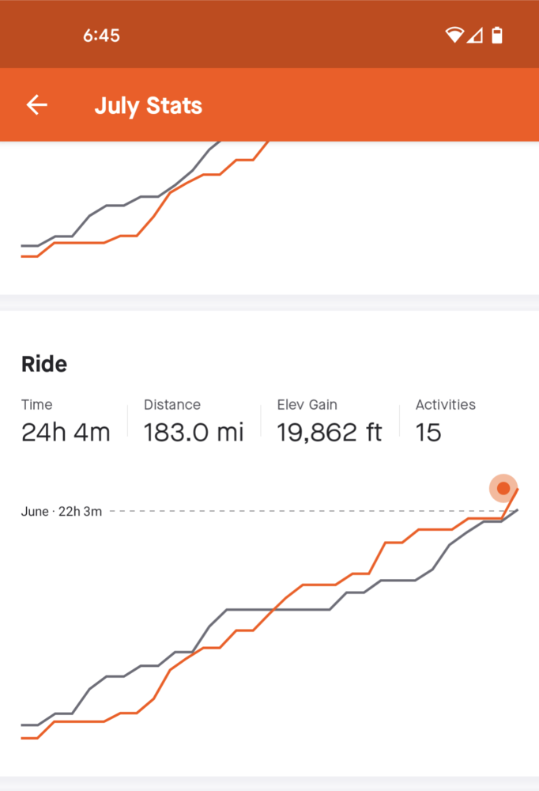Image resolution: width=539 pixels, height=791 pixels.
Task: Tap the July Stats header title
Action: click(x=148, y=106)
